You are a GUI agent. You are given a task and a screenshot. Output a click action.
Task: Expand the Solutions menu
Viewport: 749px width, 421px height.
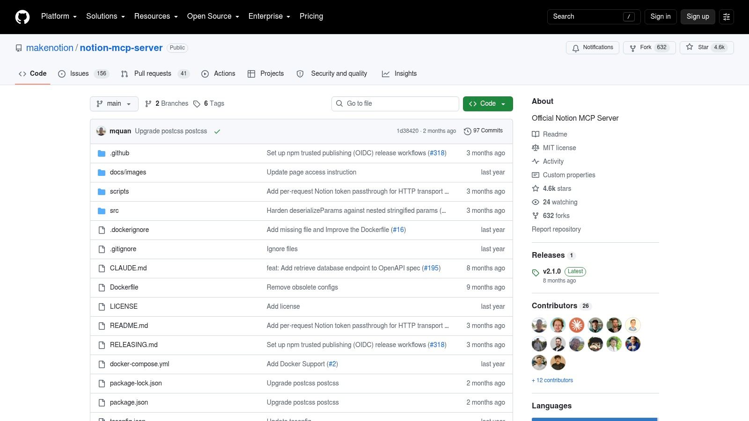click(105, 16)
